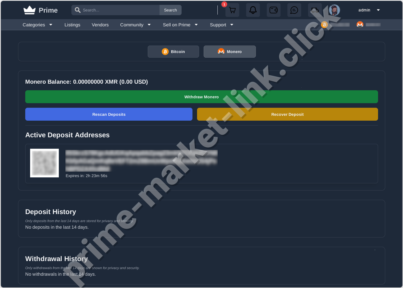Open the Vendors page
This screenshot has height=288, width=403.
click(x=100, y=25)
